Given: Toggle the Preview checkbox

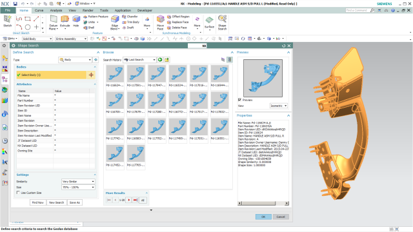Looking at the screenshot, I should point(239,100).
